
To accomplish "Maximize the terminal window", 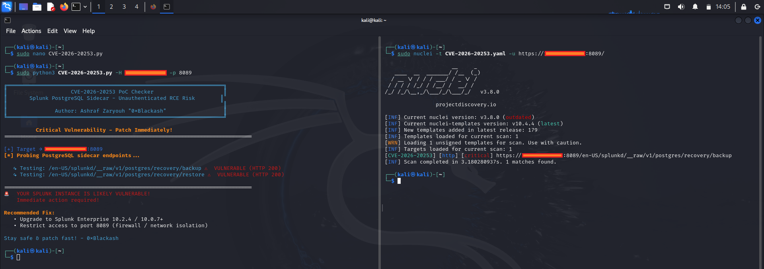I will coord(748,20).
